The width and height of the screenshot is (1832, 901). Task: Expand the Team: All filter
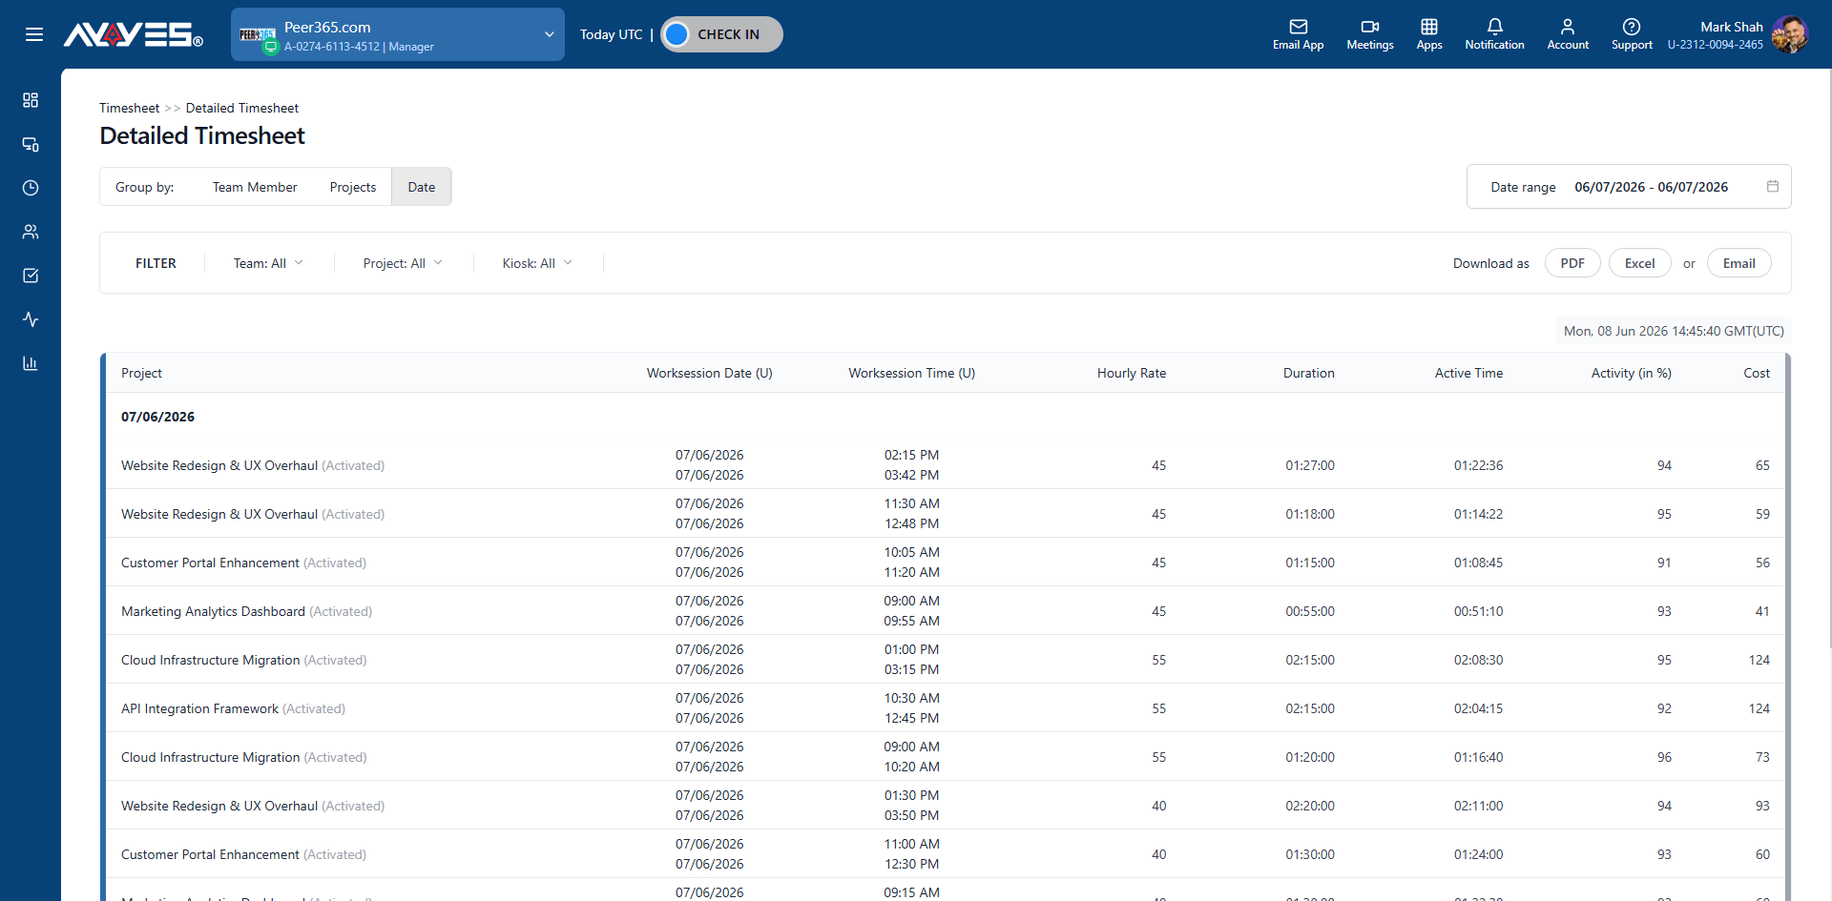pyautogui.click(x=268, y=263)
